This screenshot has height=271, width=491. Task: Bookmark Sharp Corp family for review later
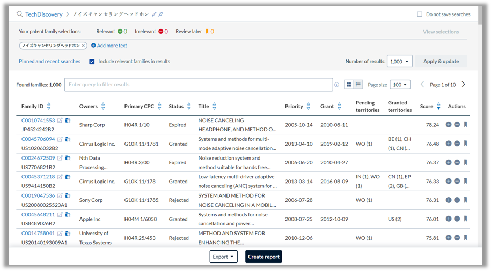(465, 125)
